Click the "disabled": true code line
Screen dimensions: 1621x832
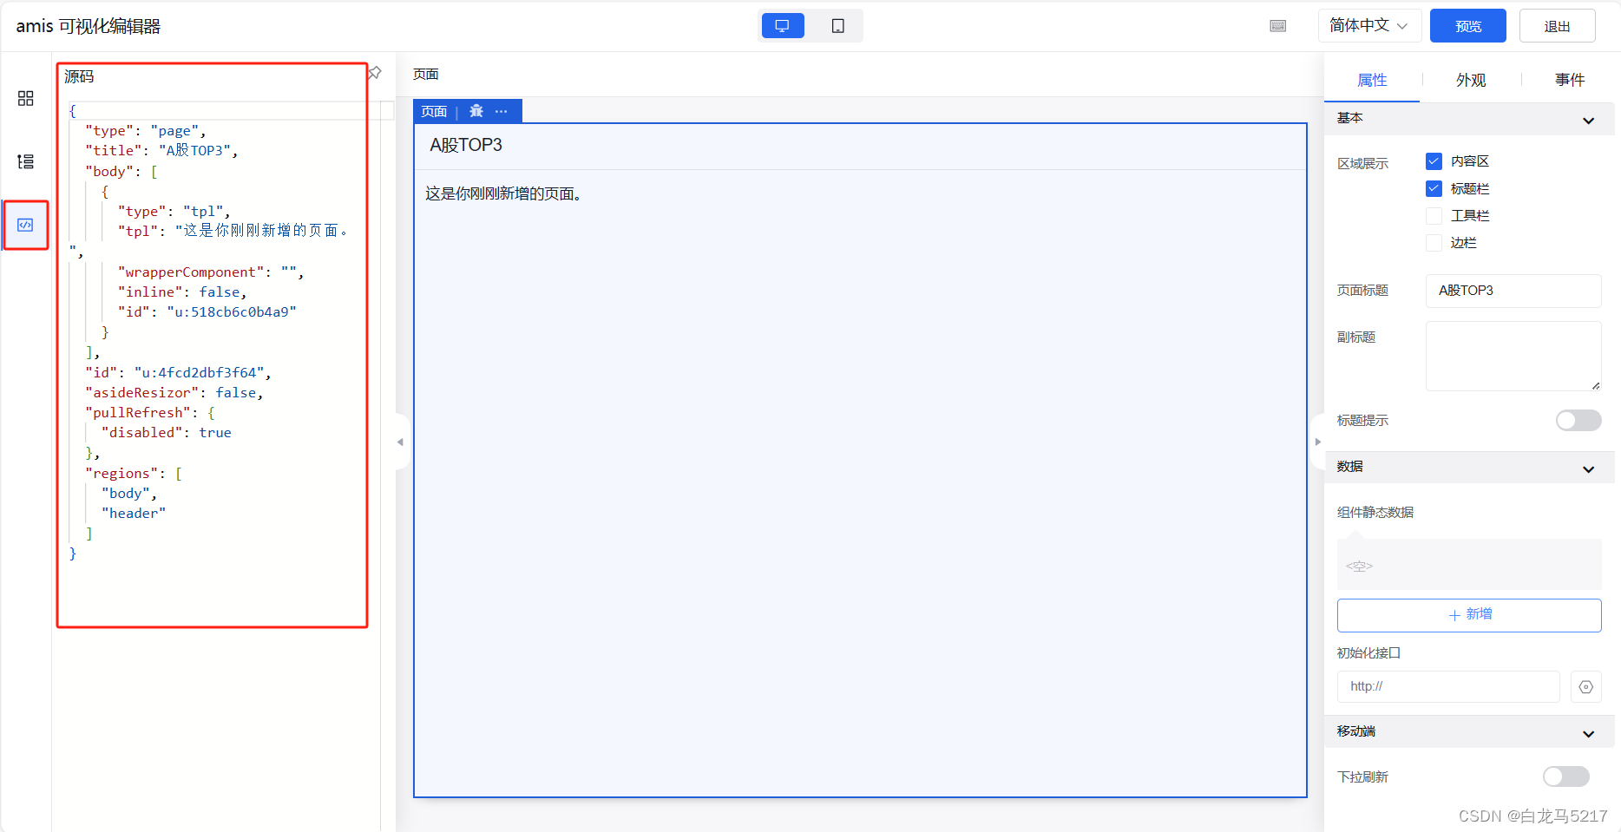coord(167,433)
